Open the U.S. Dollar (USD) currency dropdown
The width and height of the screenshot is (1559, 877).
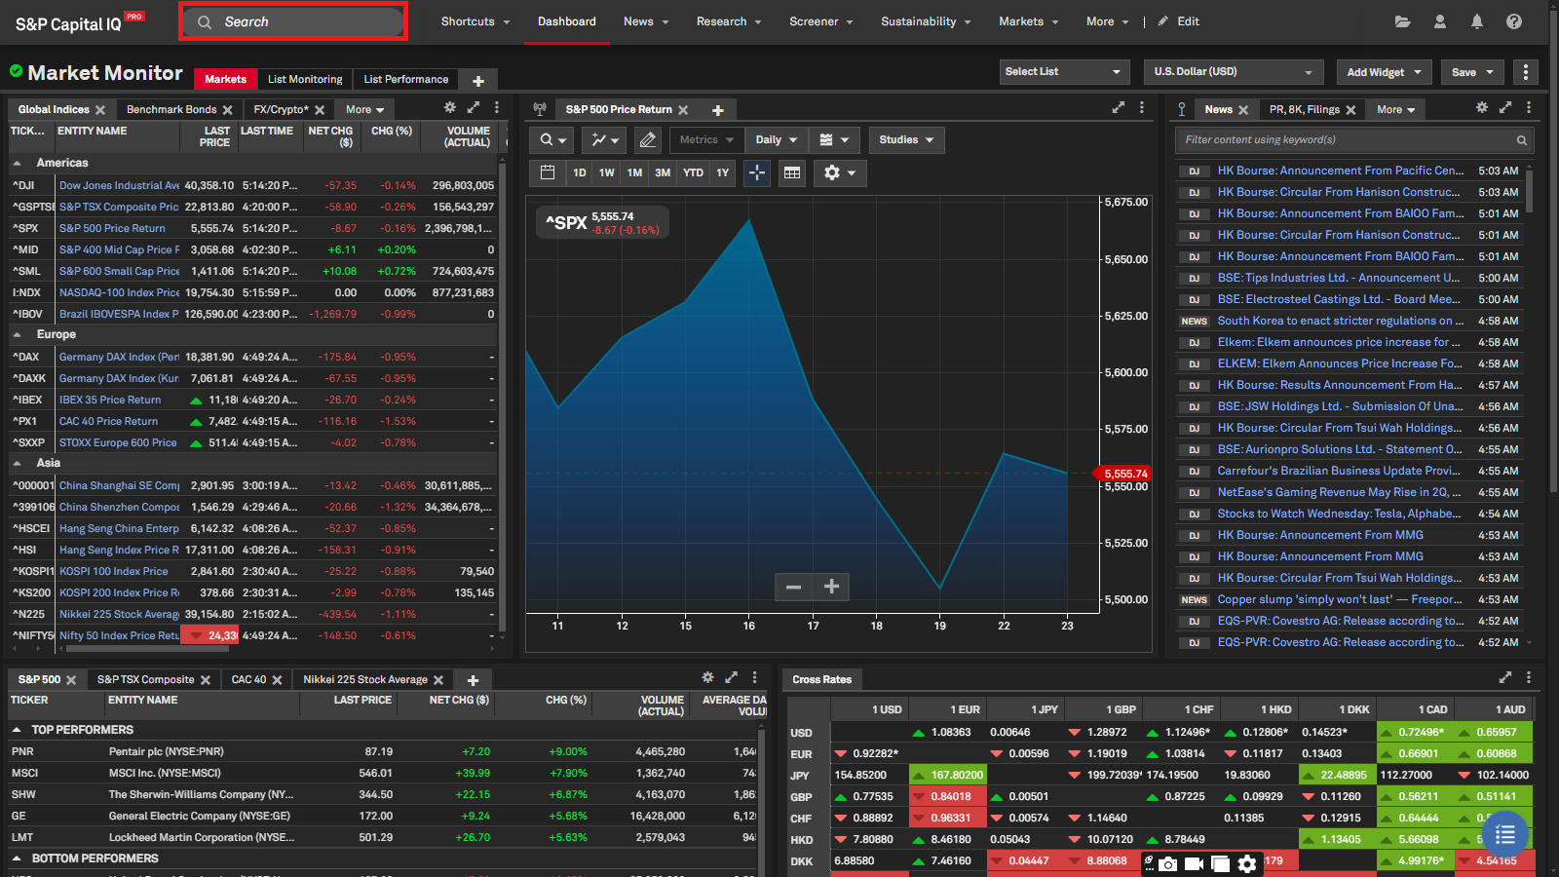pyautogui.click(x=1232, y=72)
